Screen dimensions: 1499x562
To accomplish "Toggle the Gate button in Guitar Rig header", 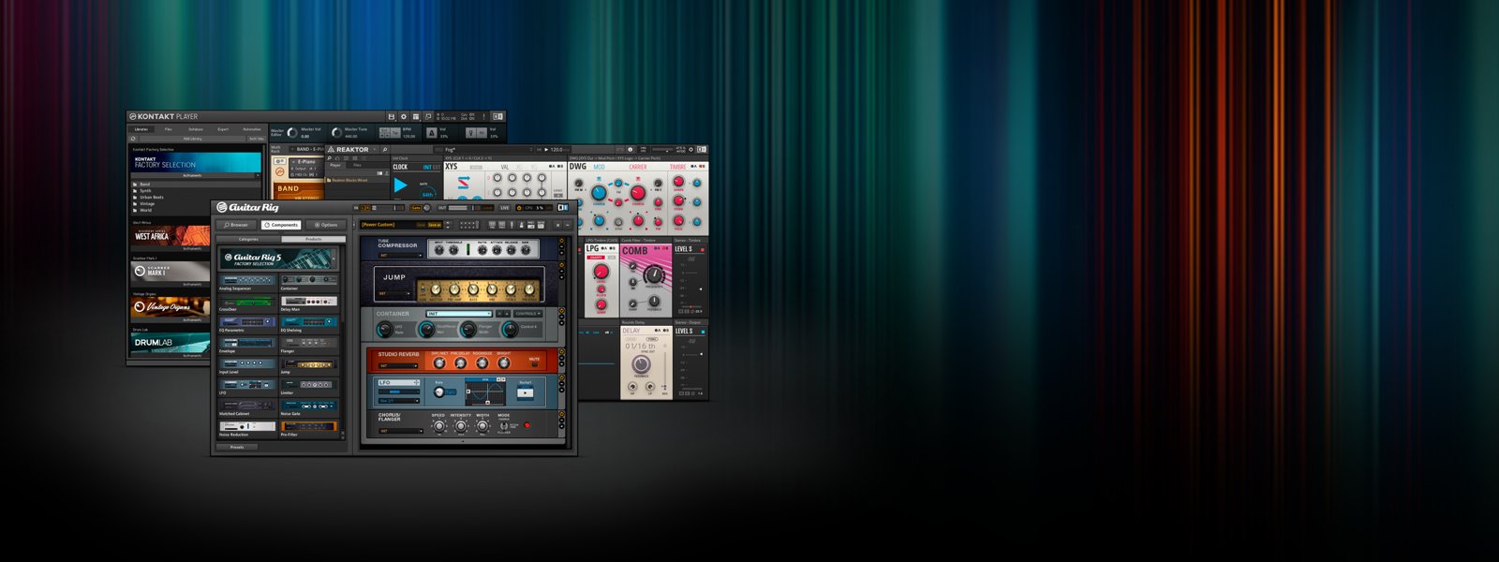I will point(416,208).
